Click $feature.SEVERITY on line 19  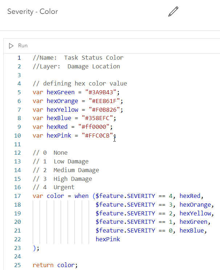[125, 214]
